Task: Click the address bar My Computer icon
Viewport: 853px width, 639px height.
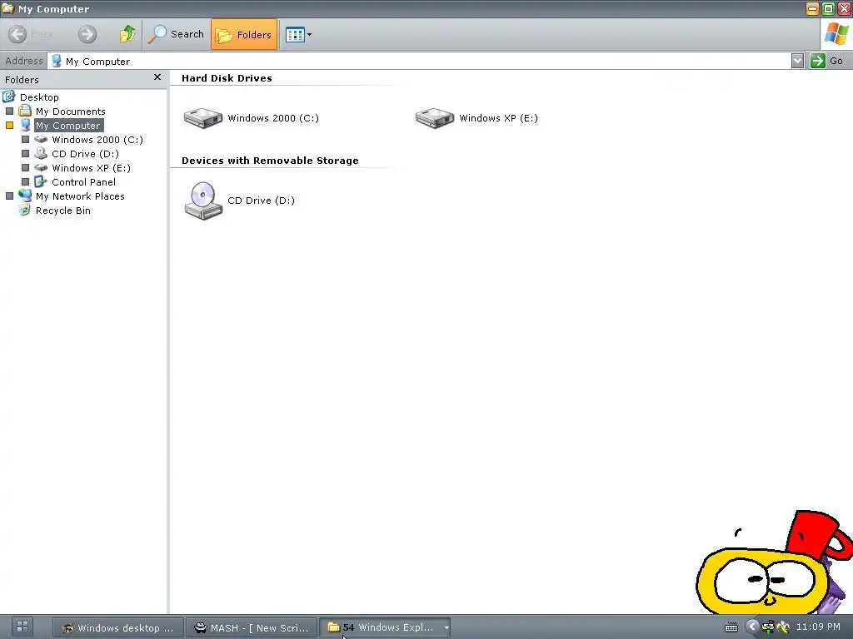Action: (56, 61)
